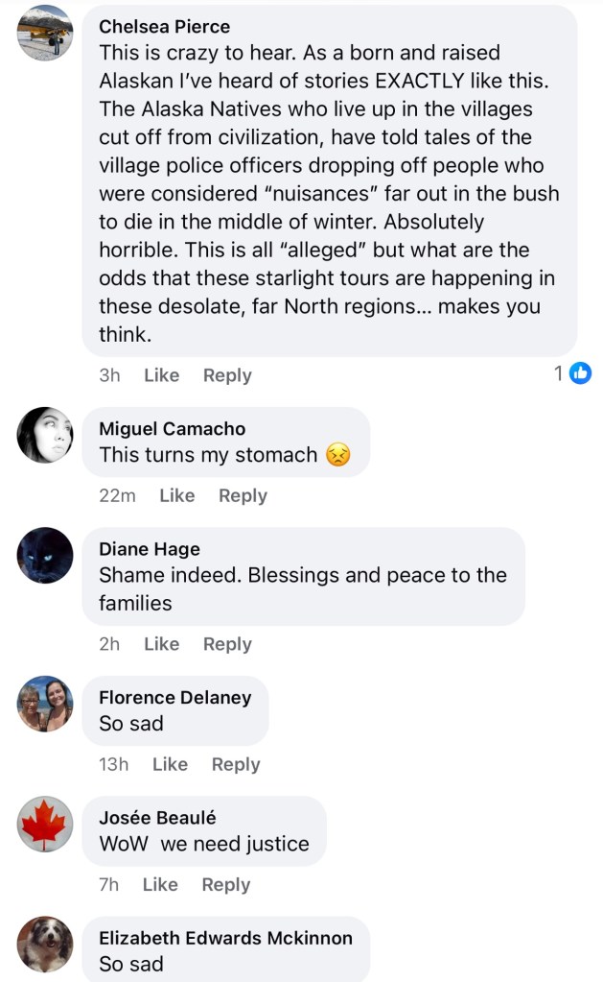Reply to Josée Beaulé's justice comment

pyautogui.click(x=226, y=884)
